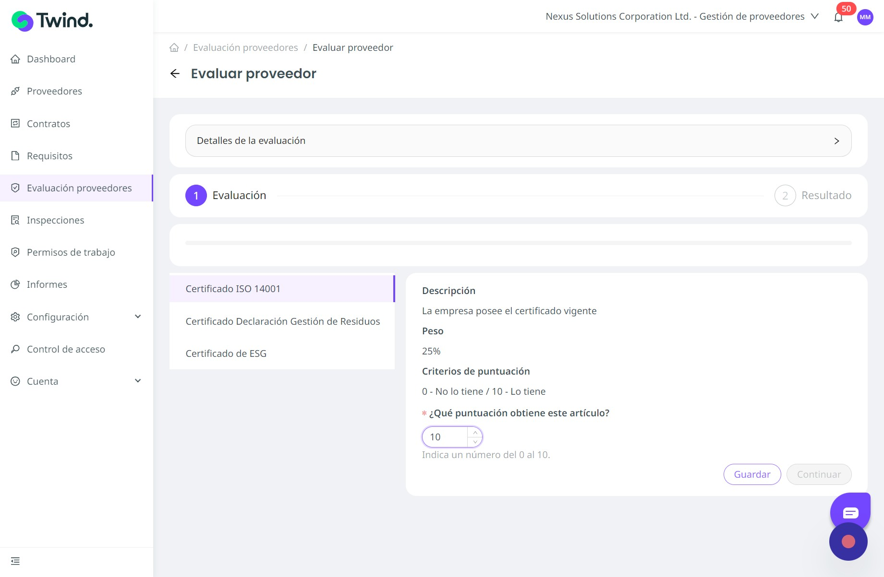Screen dimensions: 884x577
Task: Click '¿Qué puntuación obtiene este artículo?' label
Action: pyautogui.click(x=519, y=413)
